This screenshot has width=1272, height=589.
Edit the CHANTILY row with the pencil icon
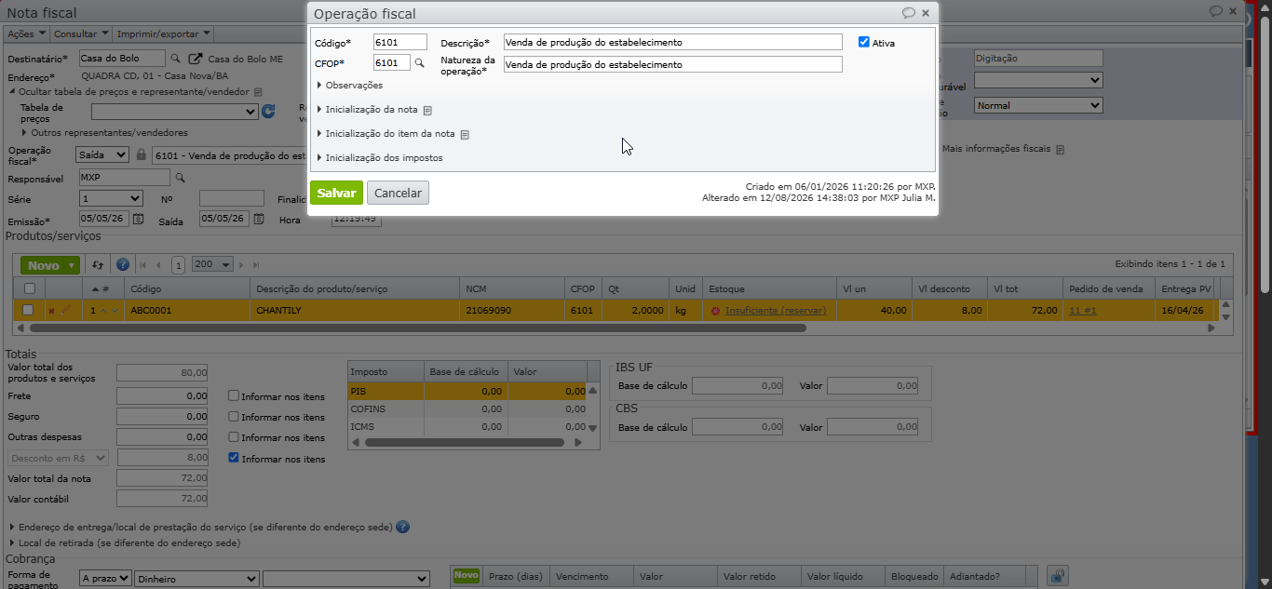65,311
